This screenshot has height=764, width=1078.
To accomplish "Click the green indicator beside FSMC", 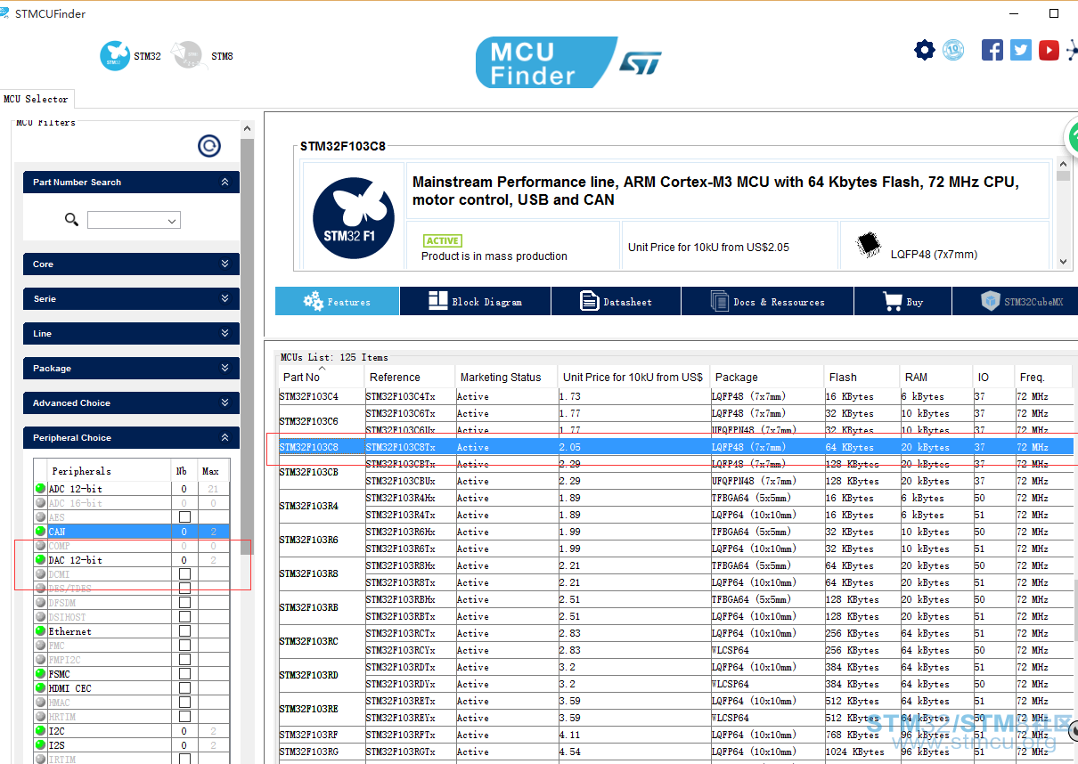I will [40, 674].
